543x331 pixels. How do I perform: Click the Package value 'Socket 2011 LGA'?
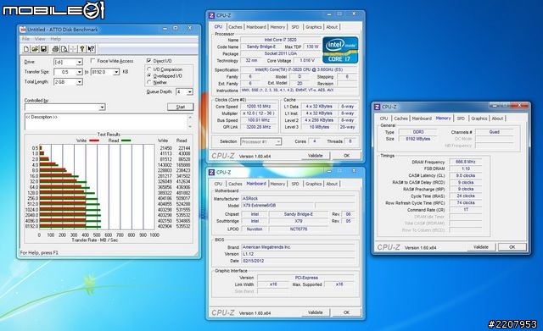point(280,53)
